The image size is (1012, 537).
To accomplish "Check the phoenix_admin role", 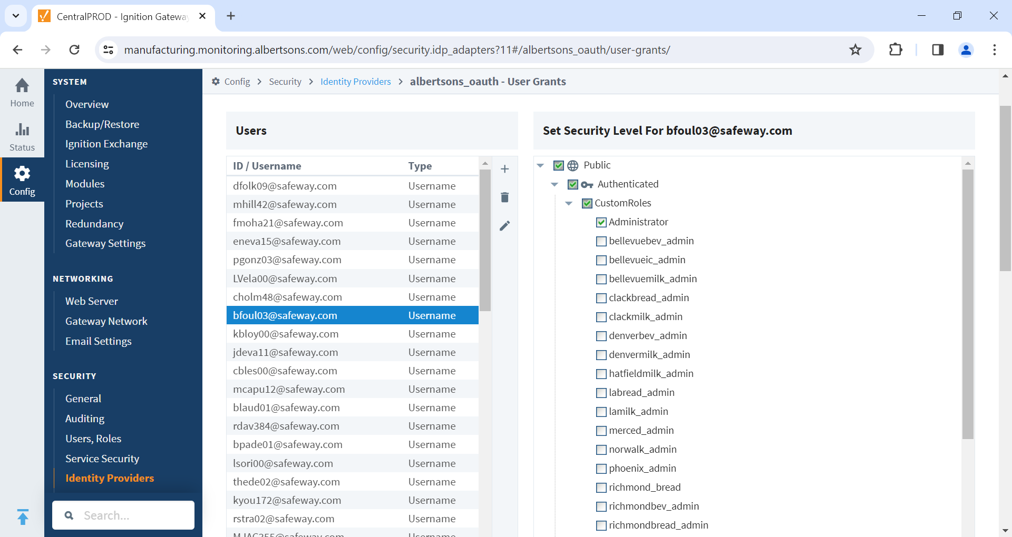I will pyautogui.click(x=601, y=469).
